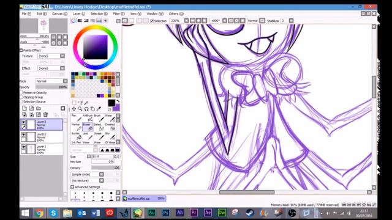Click the Windows Start button

click(x=25, y=213)
